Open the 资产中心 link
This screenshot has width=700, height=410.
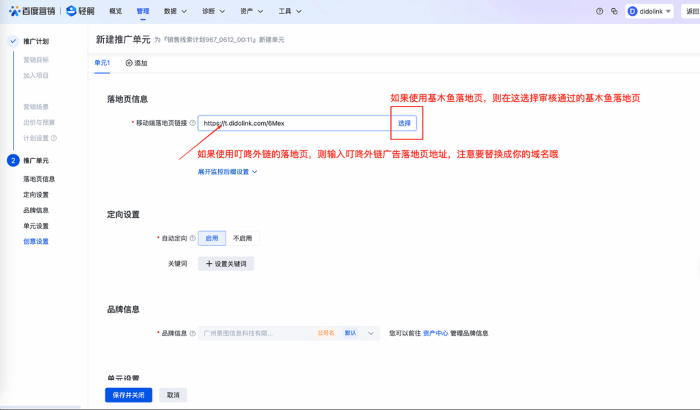(x=435, y=333)
